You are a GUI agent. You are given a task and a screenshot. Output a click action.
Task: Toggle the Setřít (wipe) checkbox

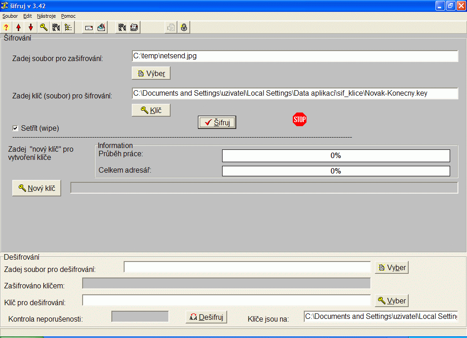tap(15, 128)
